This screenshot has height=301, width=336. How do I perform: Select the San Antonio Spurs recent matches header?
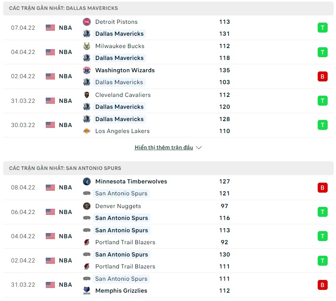(65, 168)
